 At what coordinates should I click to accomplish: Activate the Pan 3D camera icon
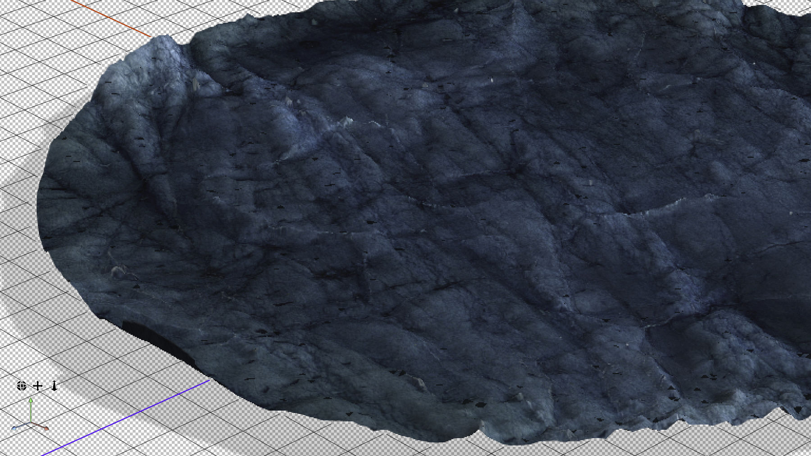(x=38, y=386)
